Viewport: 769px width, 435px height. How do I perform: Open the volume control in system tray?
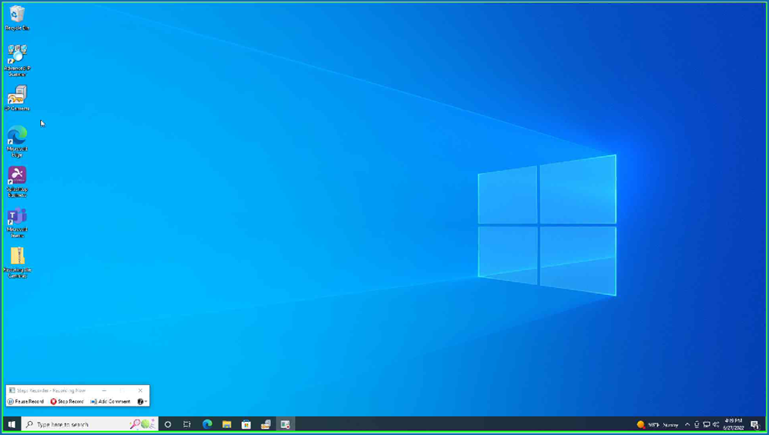coord(716,424)
